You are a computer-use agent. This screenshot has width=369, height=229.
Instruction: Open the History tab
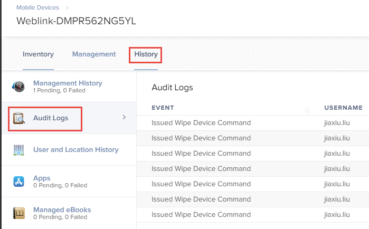click(146, 54)
